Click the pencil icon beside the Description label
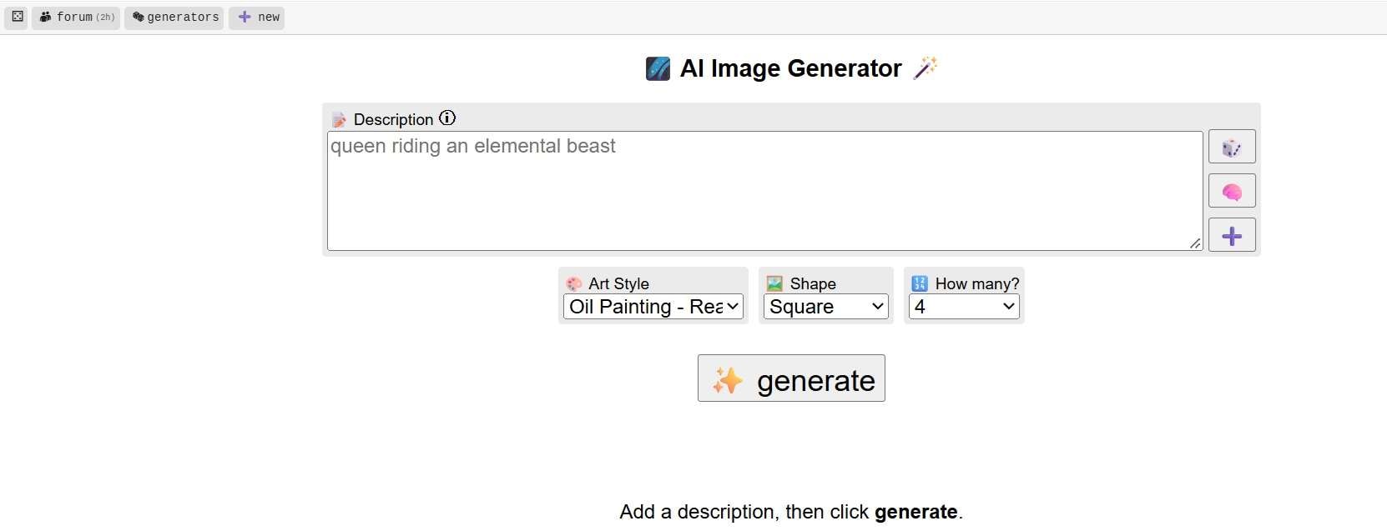 pyautogui.click(x=339, y=120)
